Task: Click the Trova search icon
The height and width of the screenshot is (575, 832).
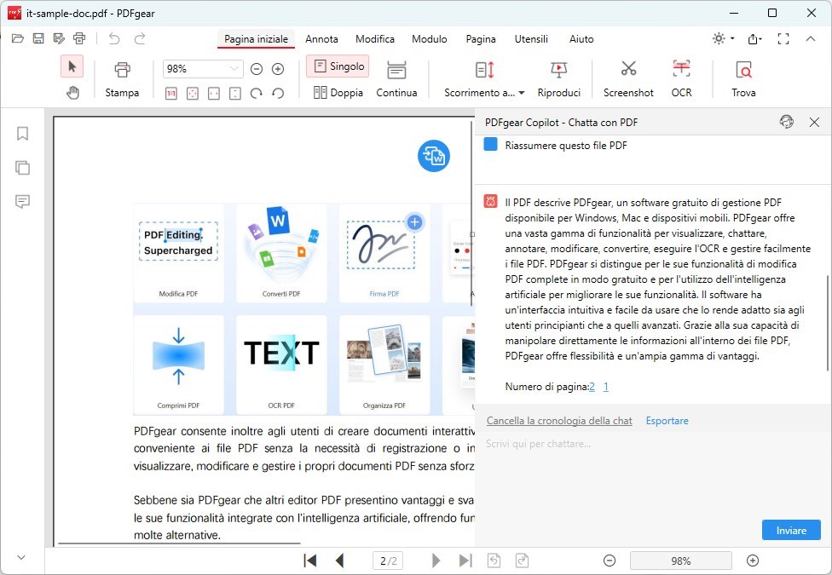Action: point(743,69)
